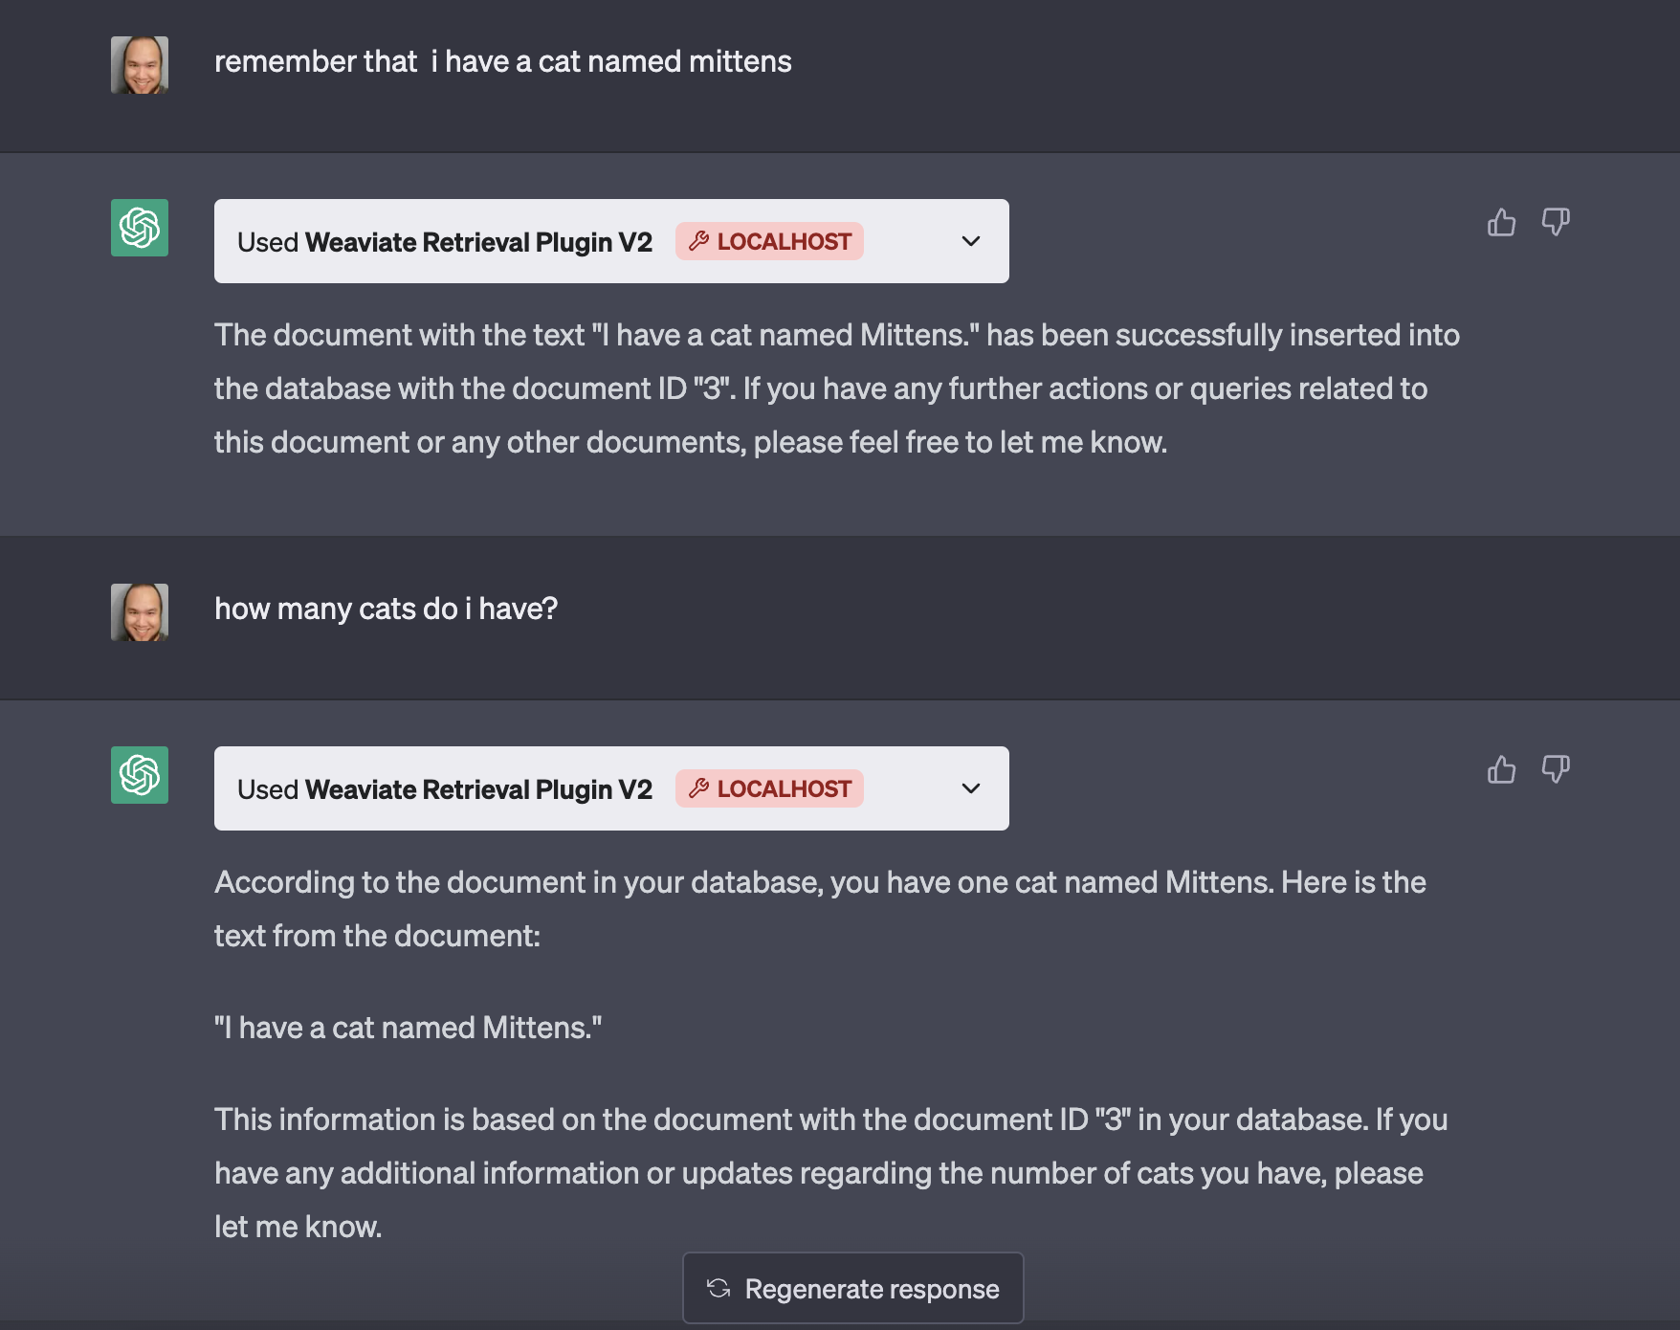Click ChatGPT logo beside the first response

[x=140, y=228]
